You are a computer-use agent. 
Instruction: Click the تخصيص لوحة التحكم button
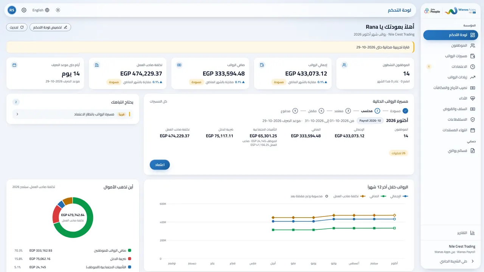pyautogui.click(x=50, y=27)
